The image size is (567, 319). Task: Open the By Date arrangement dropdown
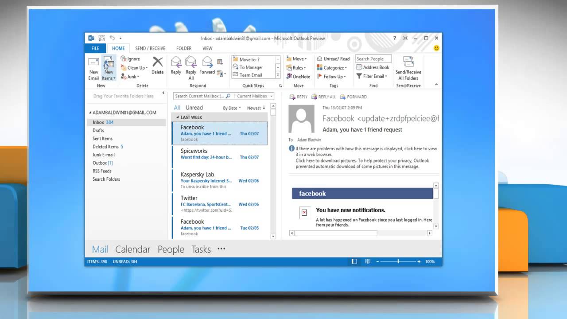232,108
